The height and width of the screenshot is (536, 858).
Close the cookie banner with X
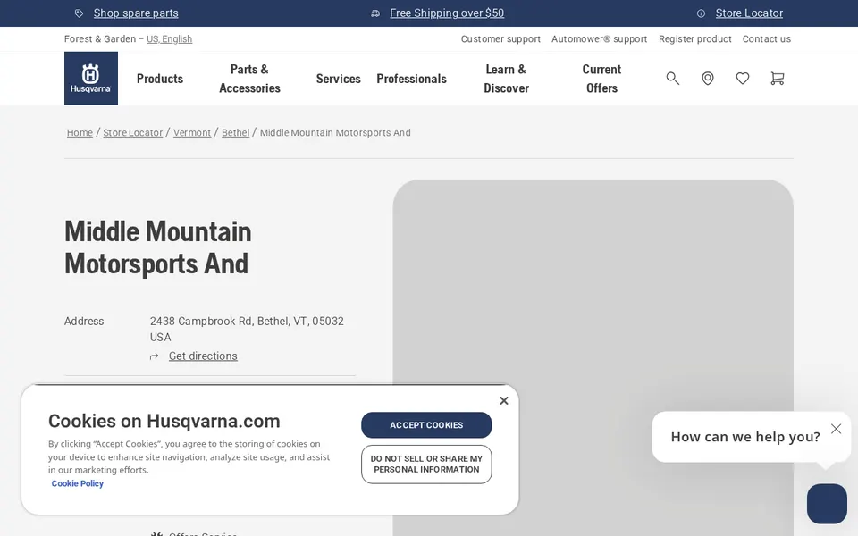tap(504, 401)
